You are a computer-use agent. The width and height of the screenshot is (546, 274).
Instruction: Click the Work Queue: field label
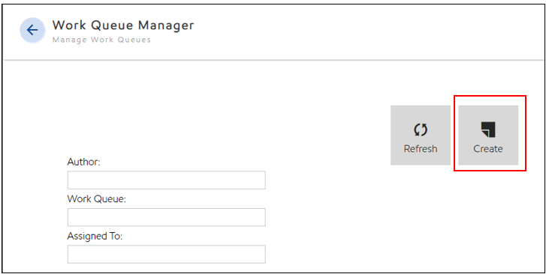(x=96, y=199)
